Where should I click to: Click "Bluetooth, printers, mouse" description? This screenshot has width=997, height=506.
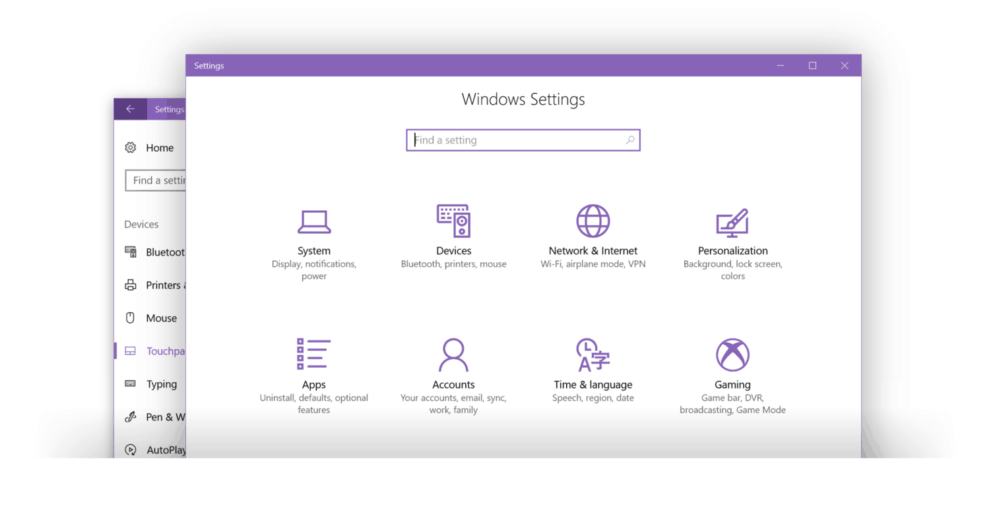tap(453, 264)
